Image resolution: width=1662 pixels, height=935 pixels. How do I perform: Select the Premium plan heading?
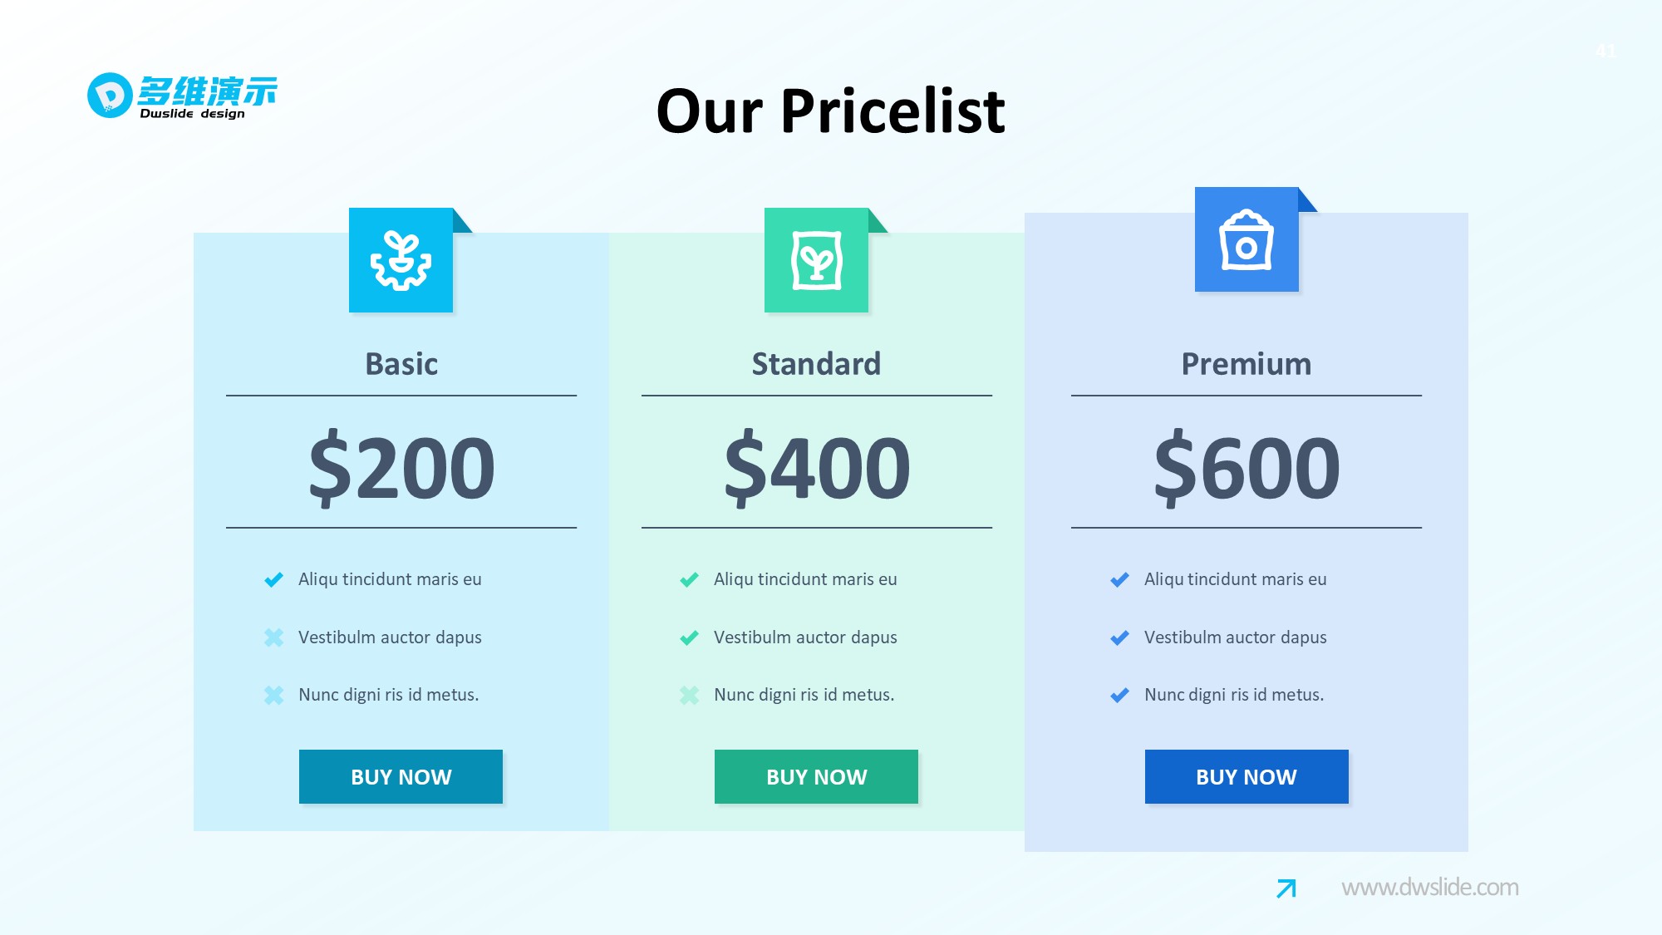click(x=1246, y=364)
